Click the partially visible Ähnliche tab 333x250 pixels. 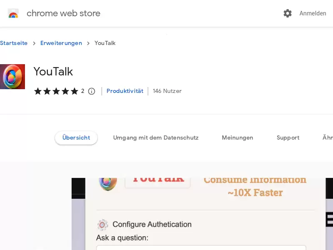click(328, 138)
